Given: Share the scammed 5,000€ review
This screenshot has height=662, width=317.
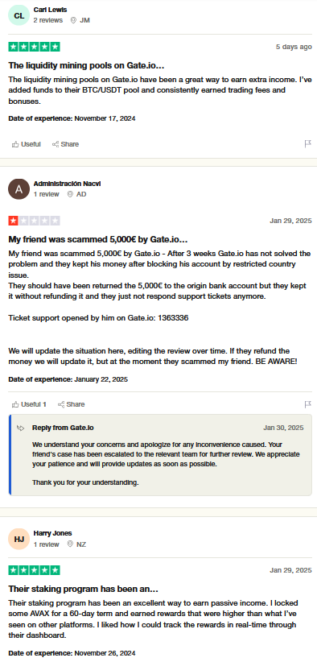Looking at the screenshot, I should click(72, 404).
